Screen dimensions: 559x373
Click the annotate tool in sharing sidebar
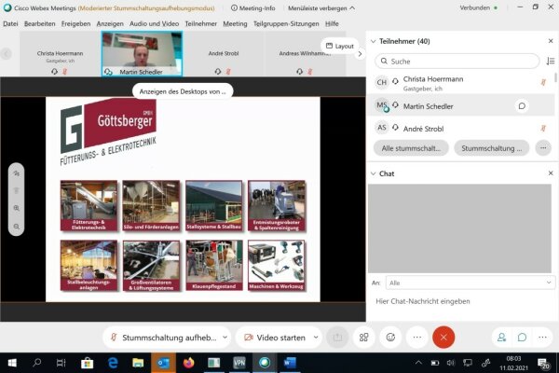[17, 173]
